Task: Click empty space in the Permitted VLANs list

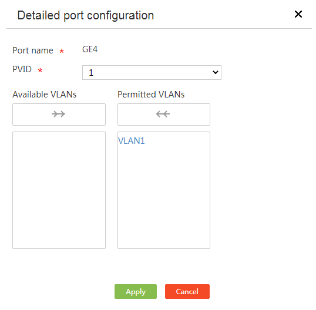Action: point(164,197)
